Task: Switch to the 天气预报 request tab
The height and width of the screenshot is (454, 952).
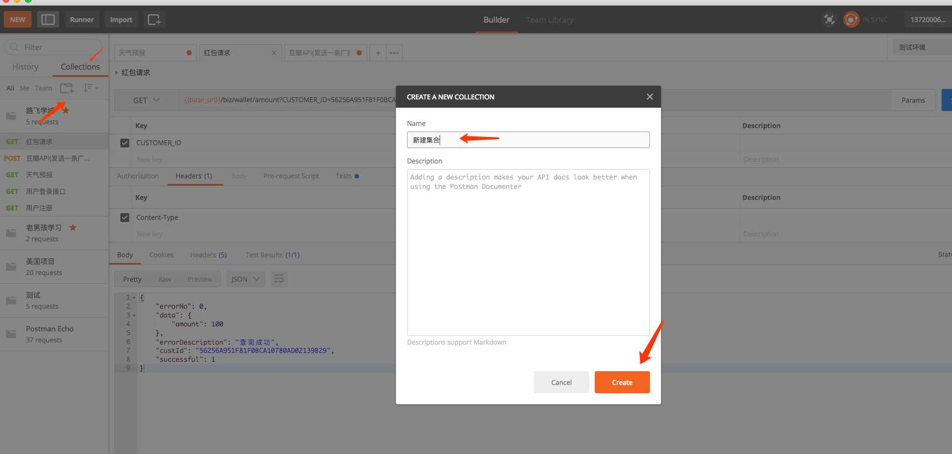Action: [155, 52]
